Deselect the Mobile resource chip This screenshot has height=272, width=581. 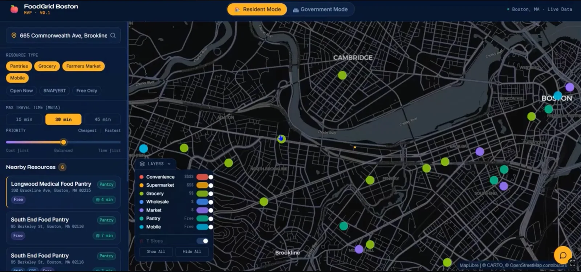[x=17, y=78]
